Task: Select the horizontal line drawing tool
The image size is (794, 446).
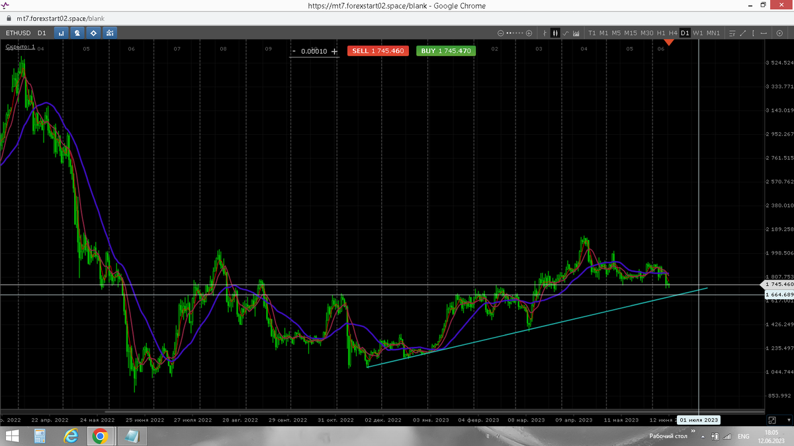Action: [764, 33]
